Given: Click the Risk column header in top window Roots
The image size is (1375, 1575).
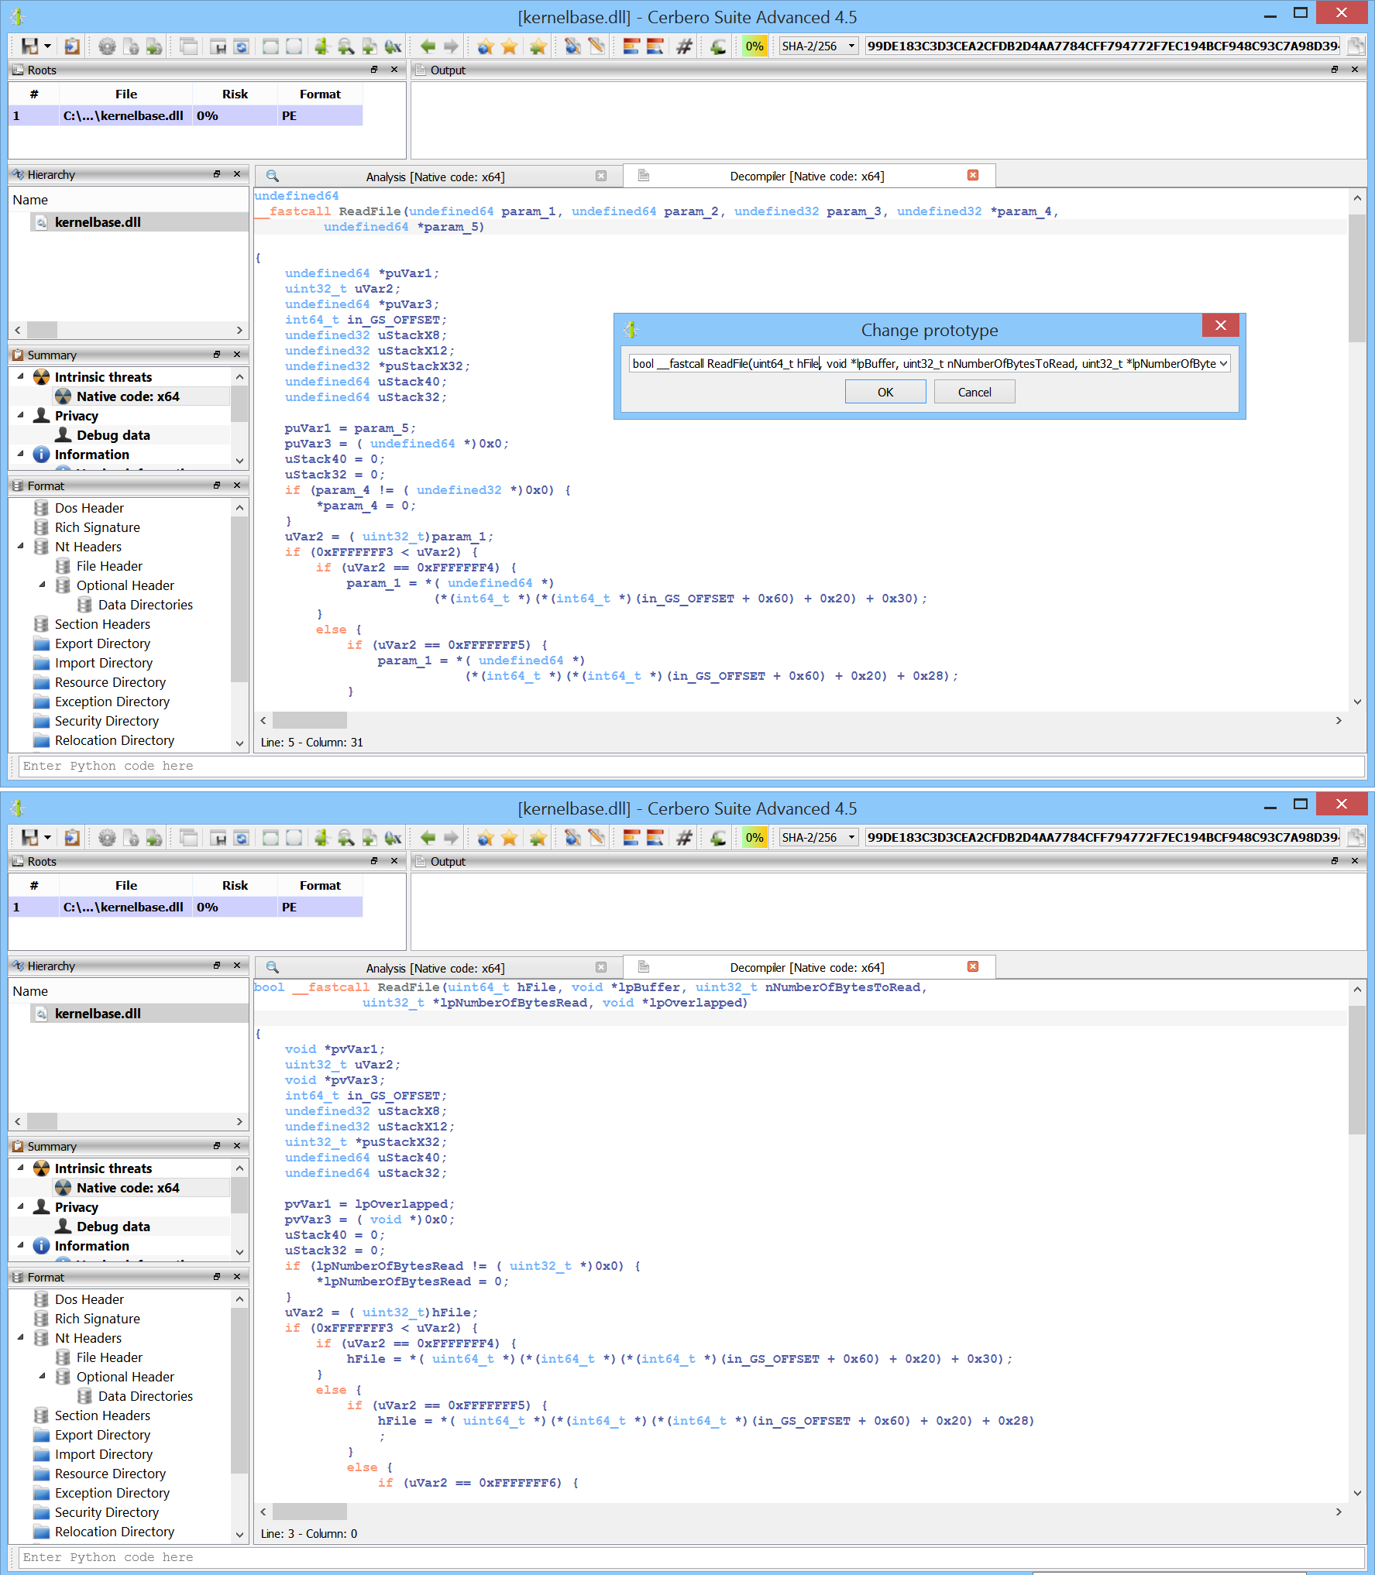Looking at the screenshot, I should click(x=235, y=94).
